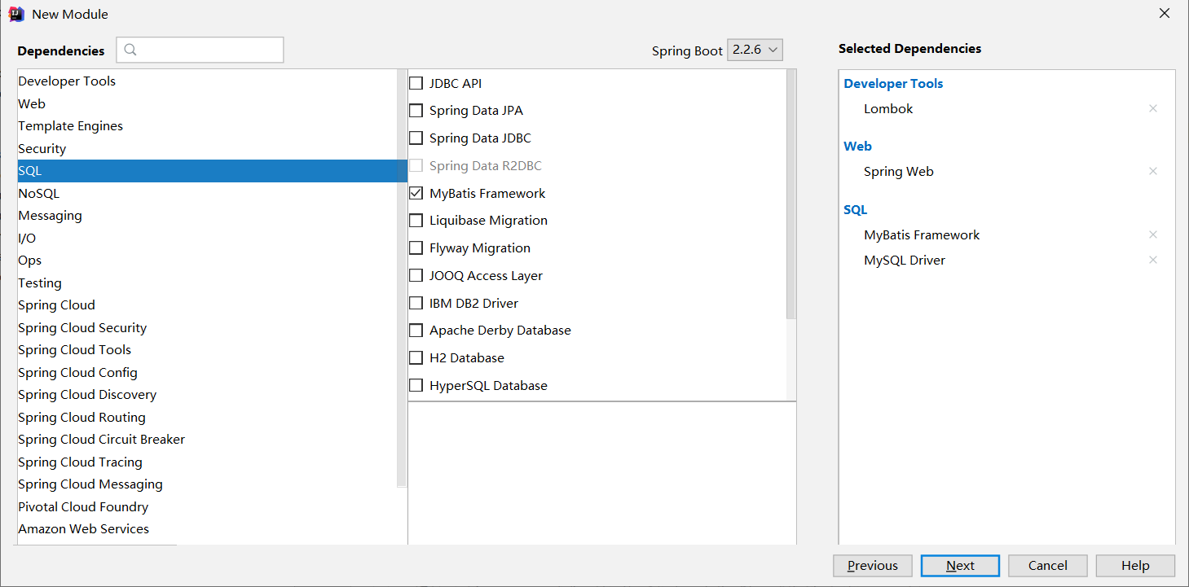Click the Next button
The image size is (1189, 587).
click(x=960, y=566)
